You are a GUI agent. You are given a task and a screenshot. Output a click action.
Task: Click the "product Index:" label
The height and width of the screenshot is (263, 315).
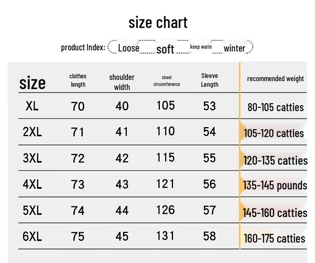point(83,48)
